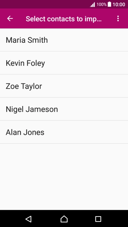The image size is (128, 227).
Task: Tap the 10:00 clock in status bar
Action: (x=119, y=4)
